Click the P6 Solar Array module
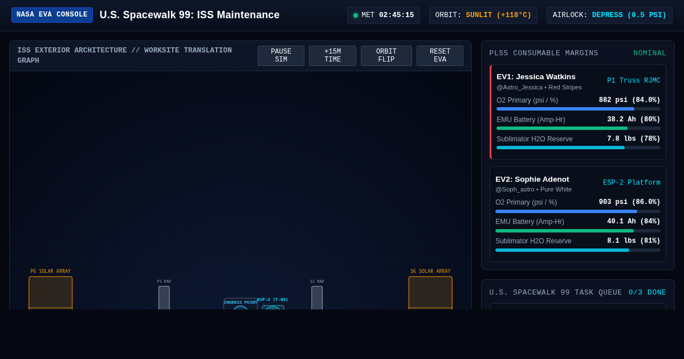Viewport: 684px width, 359px height. 51,293
